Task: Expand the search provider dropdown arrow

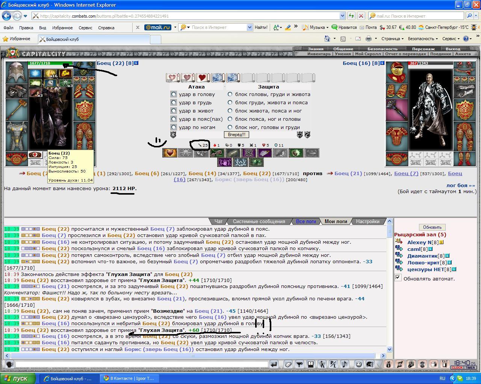Action: (x=476, y=16)
